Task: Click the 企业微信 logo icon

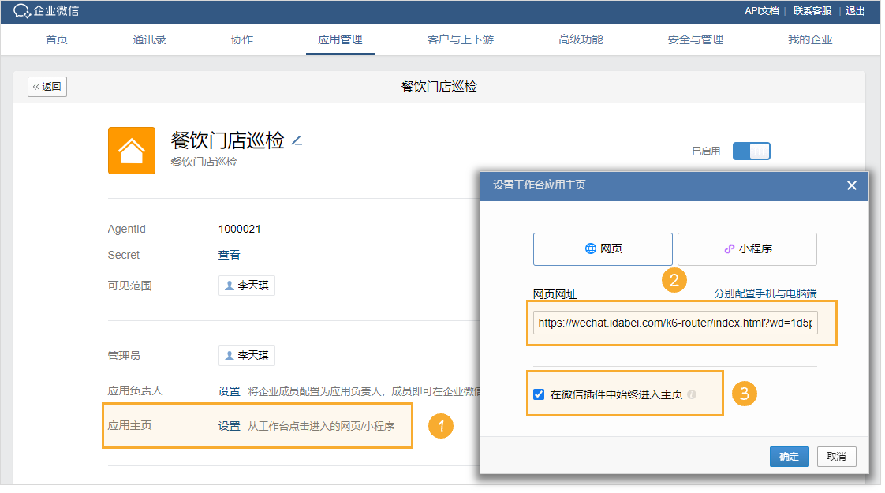Action: 21,11
